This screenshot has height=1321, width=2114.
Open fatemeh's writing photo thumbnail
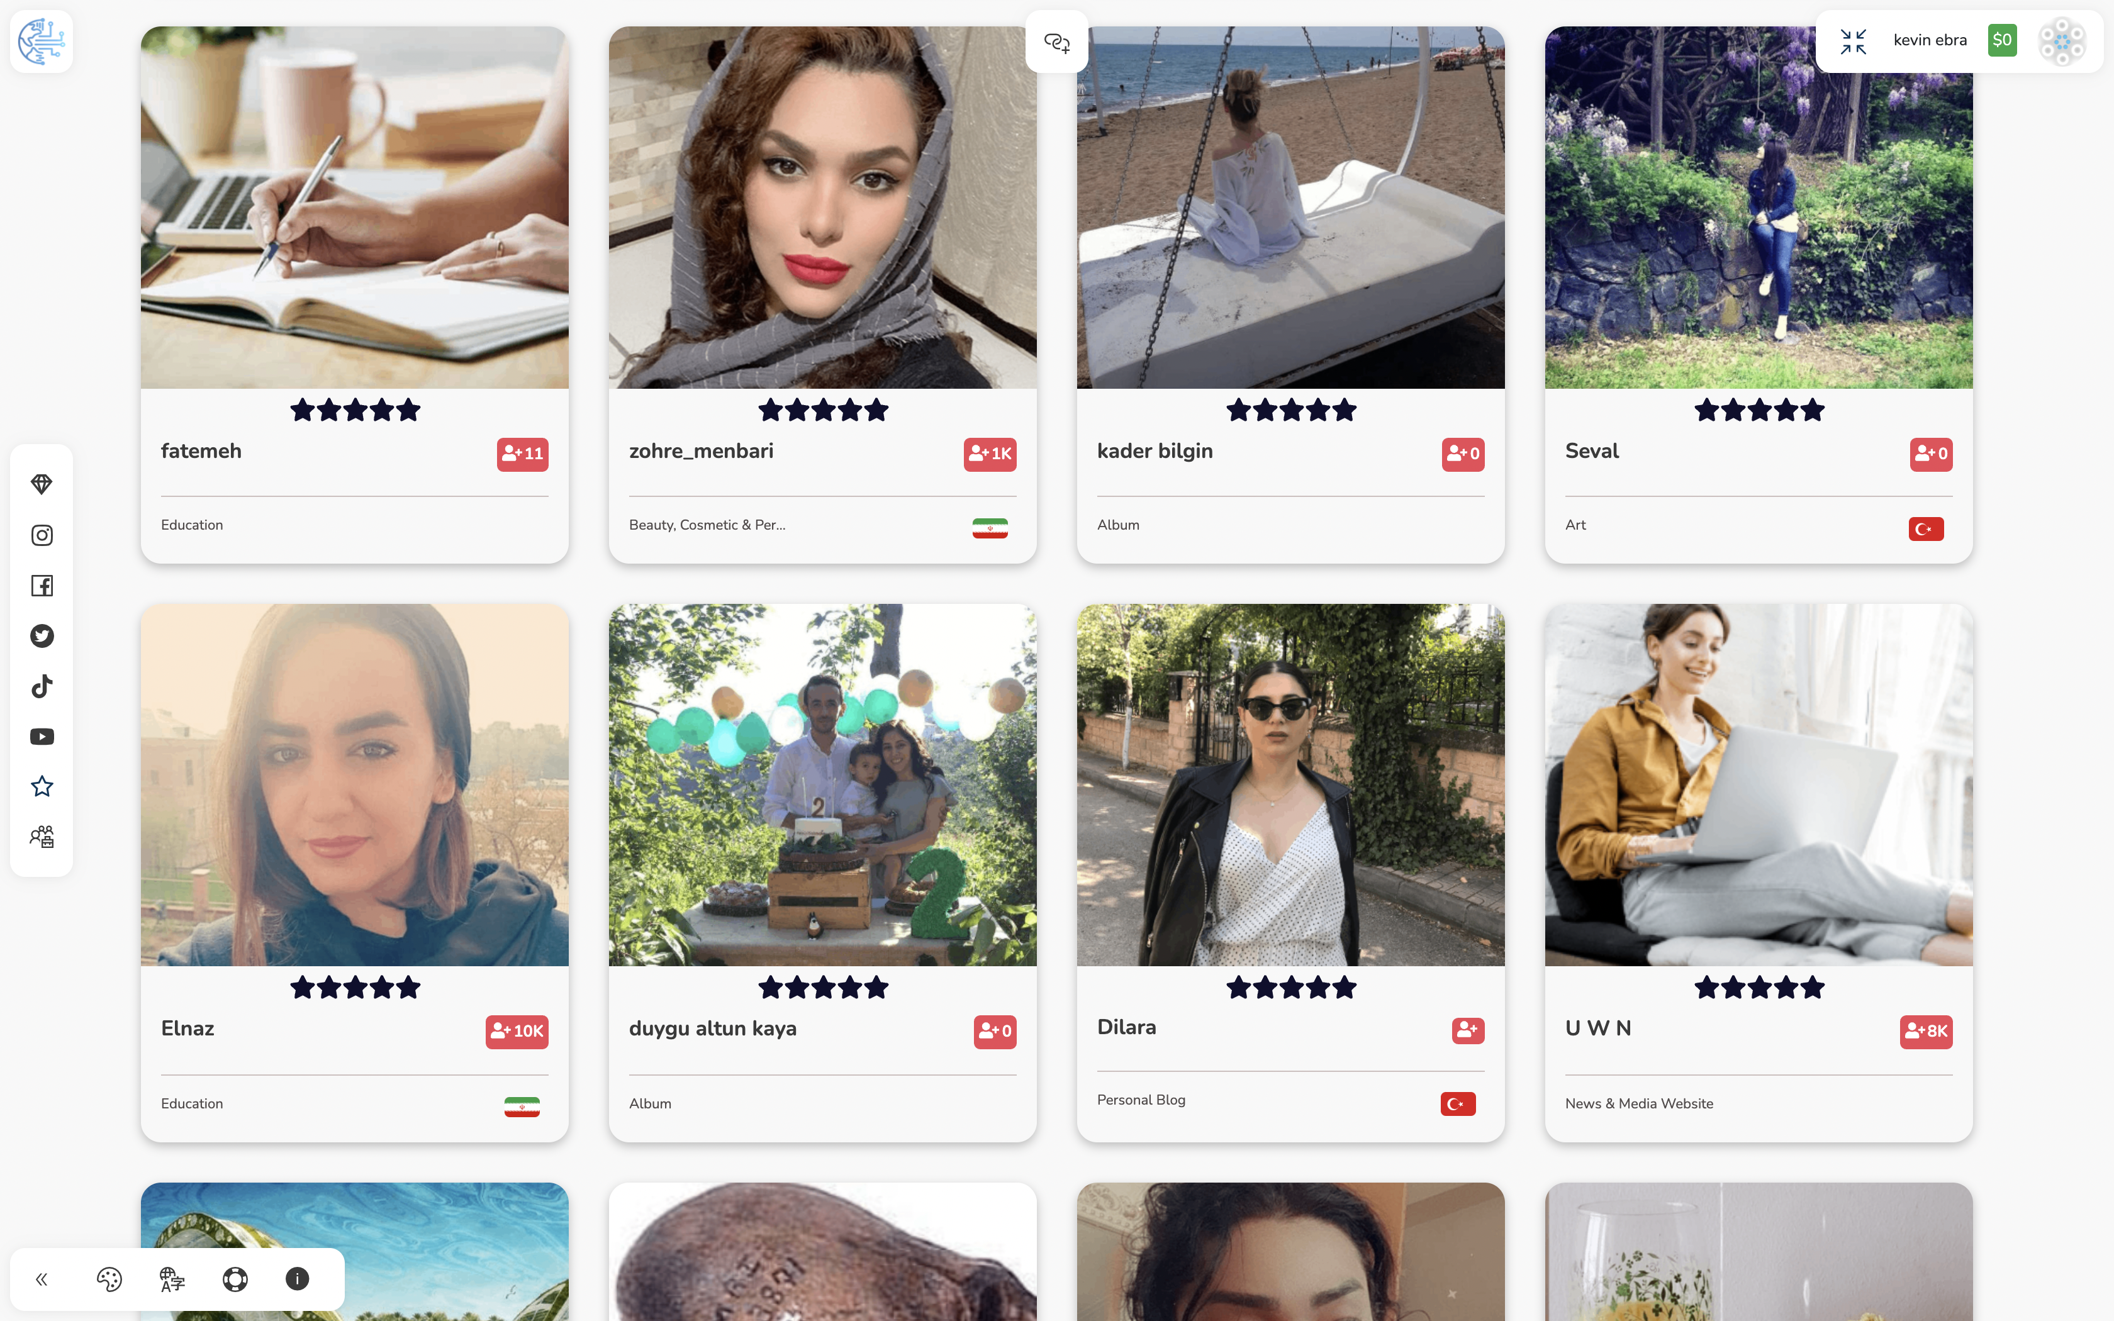coord(355,207)
